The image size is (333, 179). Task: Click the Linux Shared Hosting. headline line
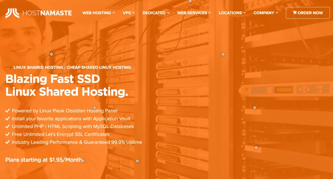pos(67,92)
